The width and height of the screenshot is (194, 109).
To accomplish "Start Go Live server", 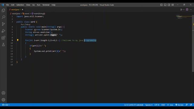I will 179,105.
